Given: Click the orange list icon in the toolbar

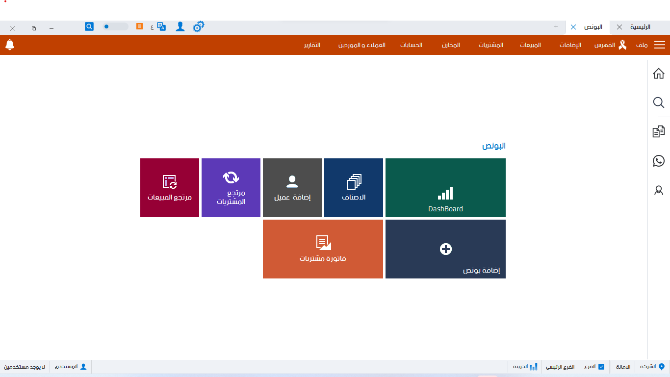Looking at the screenshot, I should pyautogui.click(x=139, y=26).
